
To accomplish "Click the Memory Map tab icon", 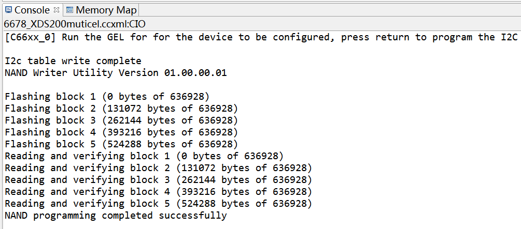I will pos(70,10).
